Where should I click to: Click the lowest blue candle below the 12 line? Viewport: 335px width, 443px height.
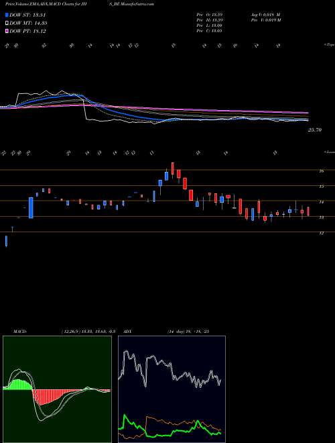[x=6, y=242]
